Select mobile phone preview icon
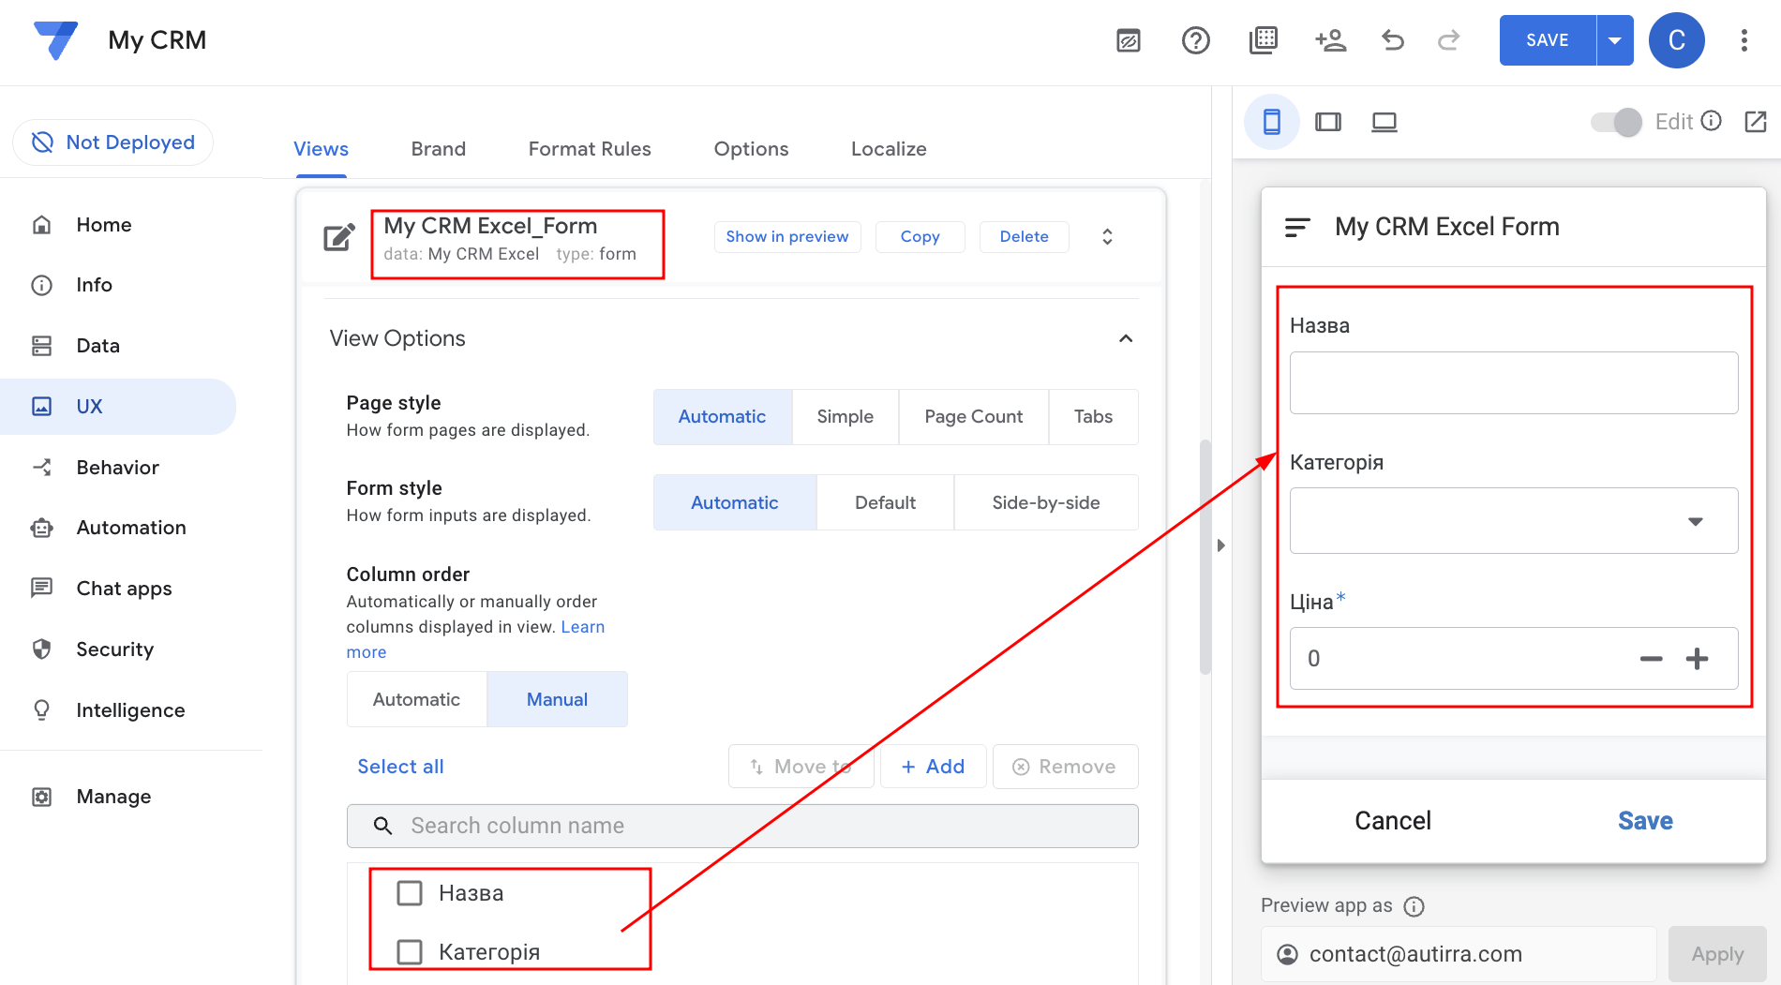 (1272, 122)
